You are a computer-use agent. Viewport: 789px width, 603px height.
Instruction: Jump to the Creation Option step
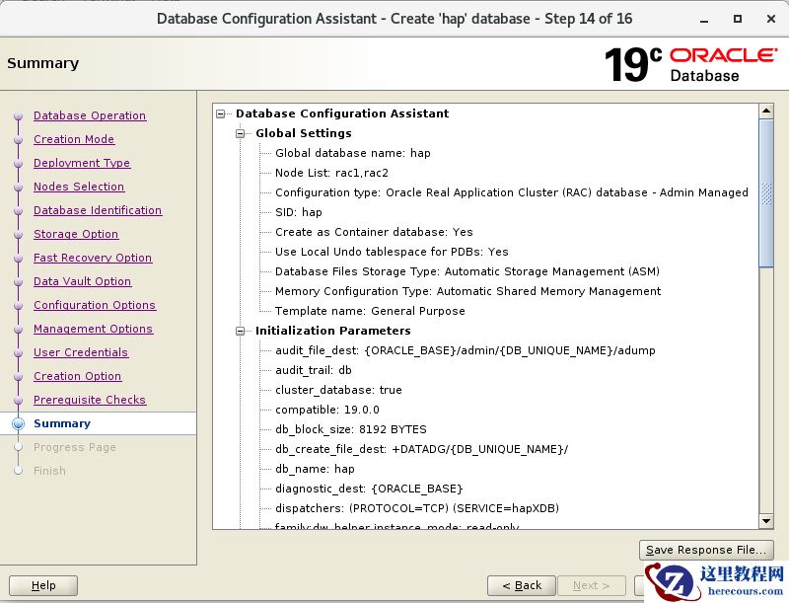(x=78, y=375)
